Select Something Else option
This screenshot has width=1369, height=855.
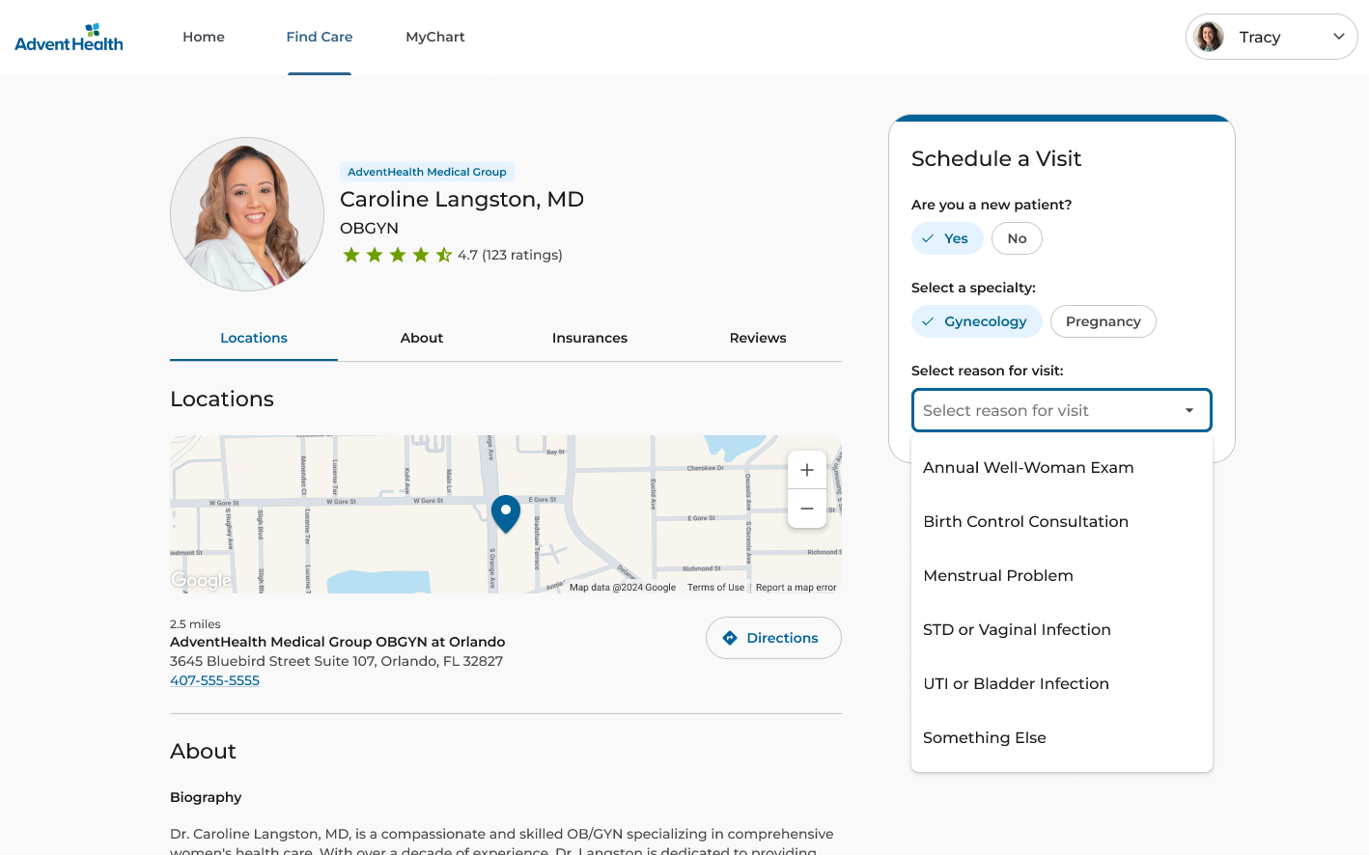[1062, 737]
